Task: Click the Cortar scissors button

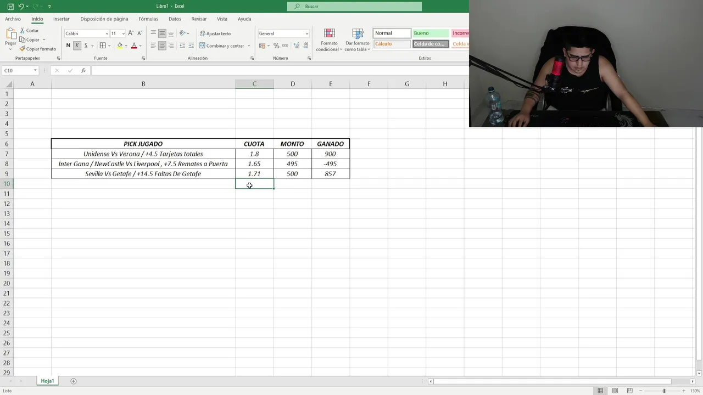Action: point(29,31)
